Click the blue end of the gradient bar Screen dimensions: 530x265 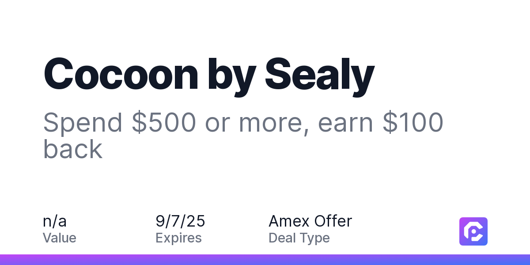(x=517, y=260)
